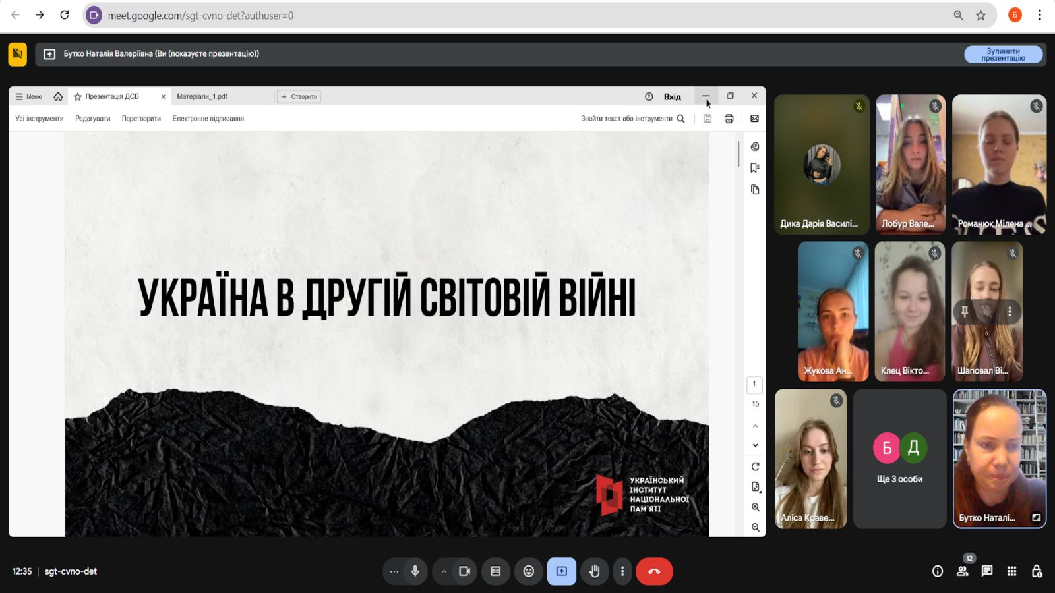Click the Зупинити презентацію button
Viewport: 1055px width, 593px height.
click(x=1003, y=55)
